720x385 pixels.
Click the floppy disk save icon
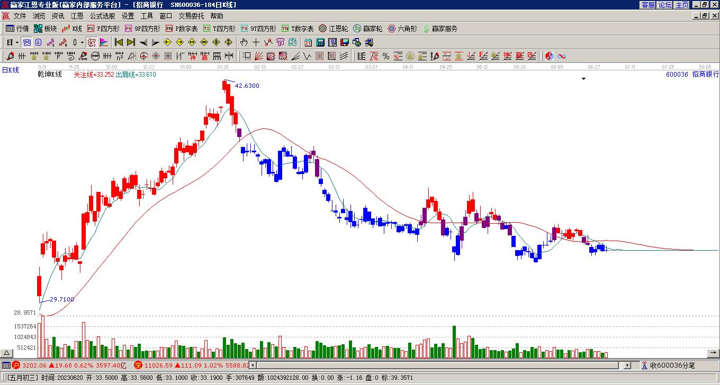click(x=345, y=42)
